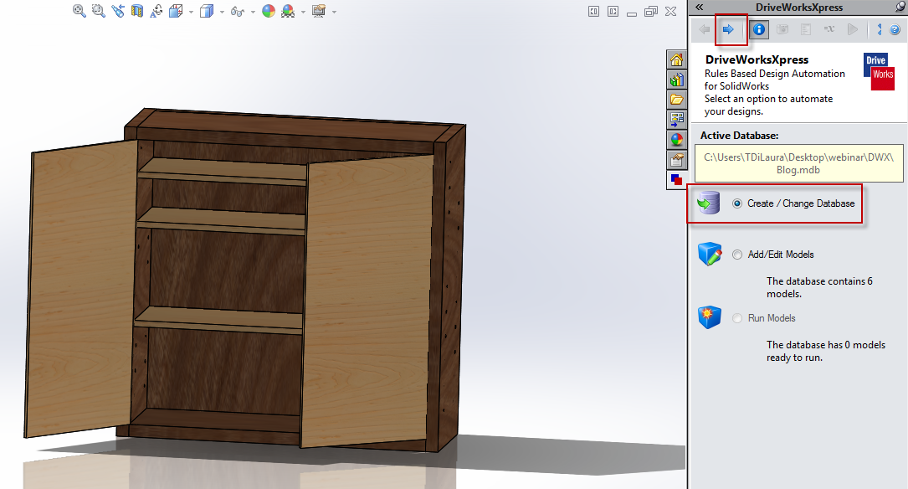The width and height of the screenshot is (908, 489).
Task: Open the Hide/Show Items dropdown arrow
Action: [253, 12]
